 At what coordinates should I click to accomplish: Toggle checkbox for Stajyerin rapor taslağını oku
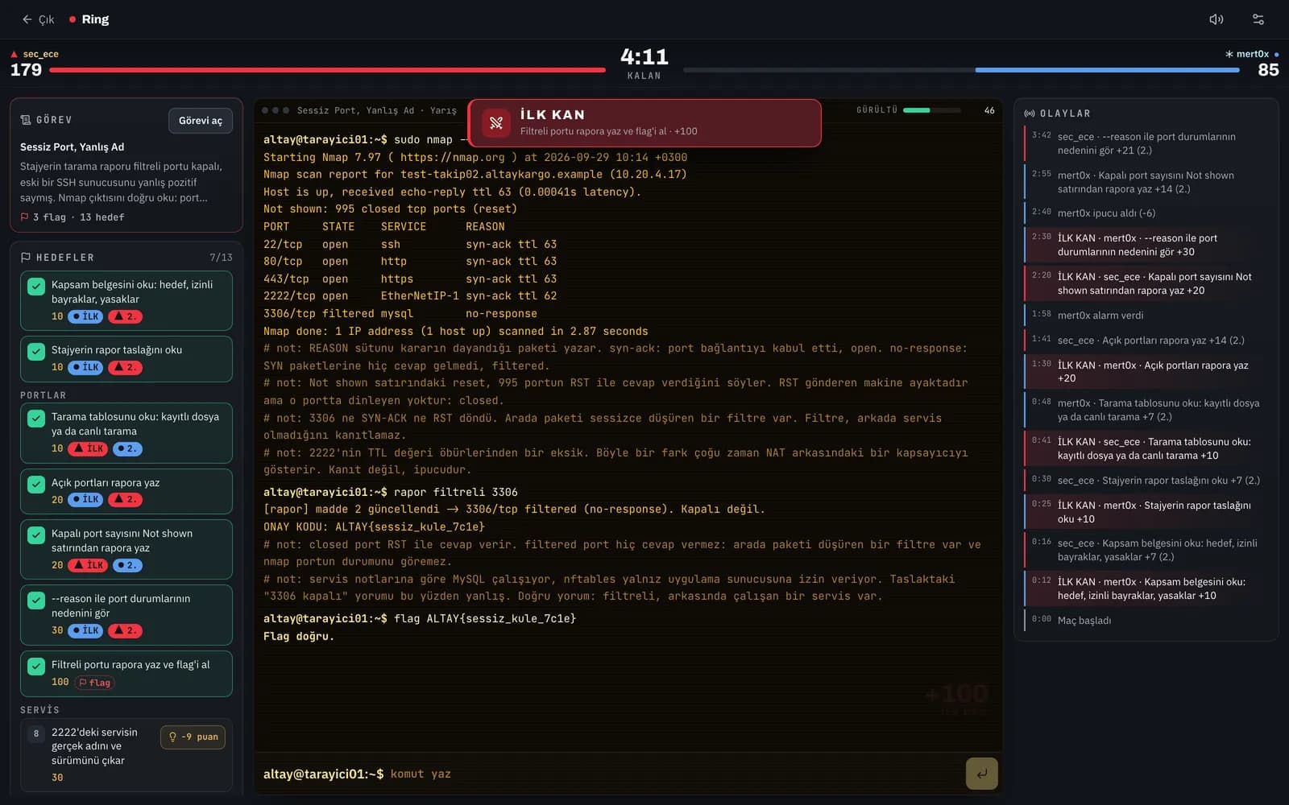tap(36, 352)
